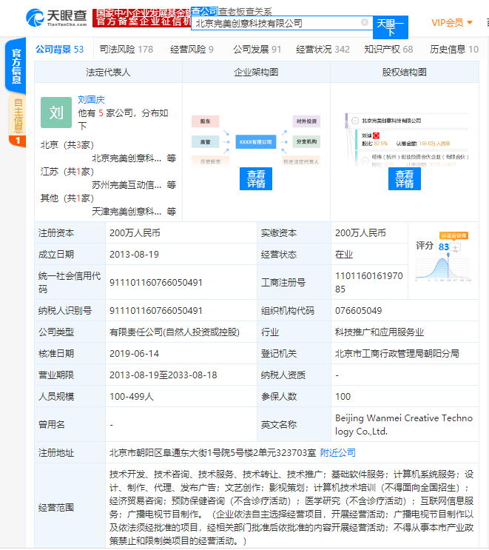Open the 自主信息 side tab
This screenshot has height=550, width=489.
click(x=16, y=117)
